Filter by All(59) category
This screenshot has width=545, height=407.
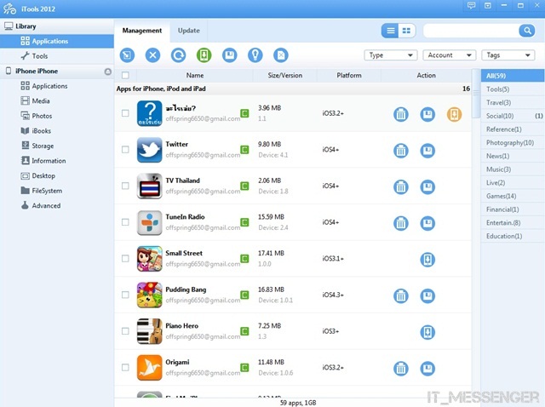[x=513, y=76]
